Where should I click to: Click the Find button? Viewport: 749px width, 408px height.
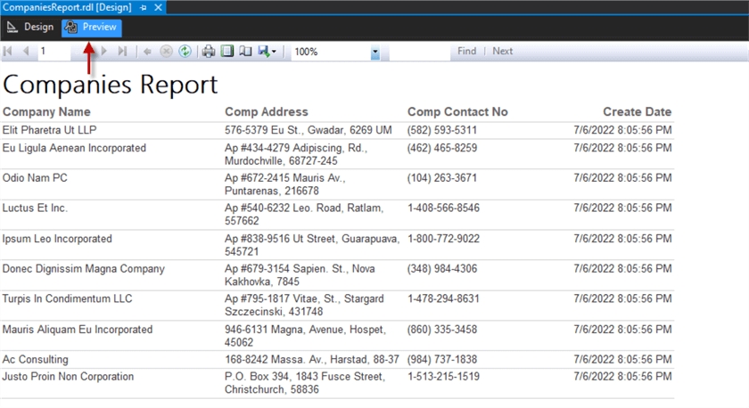click(466, 51)
